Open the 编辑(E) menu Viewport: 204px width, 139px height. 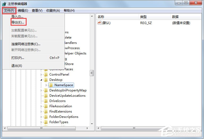click(23, 11)
